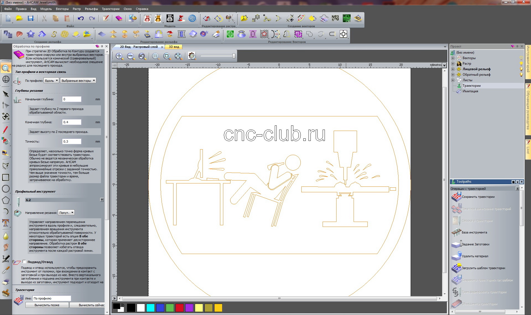Screen dimensions: 531x315
Task: Expand the 6.2 profile tool section
Action: pos(102,200)
